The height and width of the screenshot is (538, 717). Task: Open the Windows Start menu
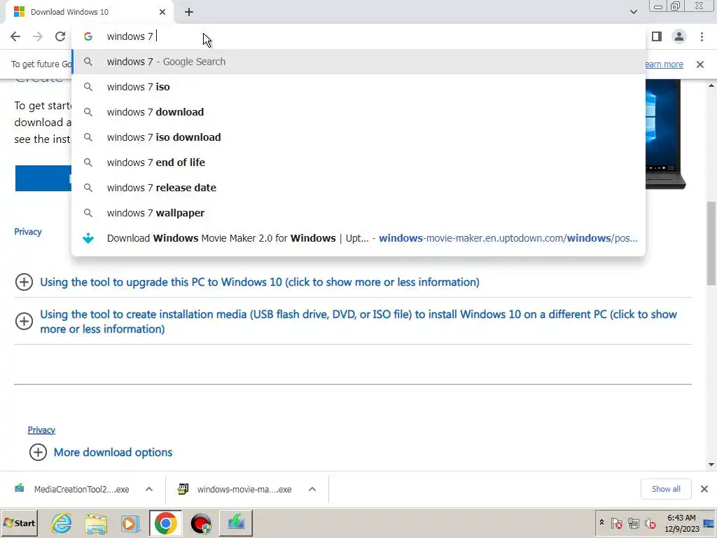(x=19, y=523)
